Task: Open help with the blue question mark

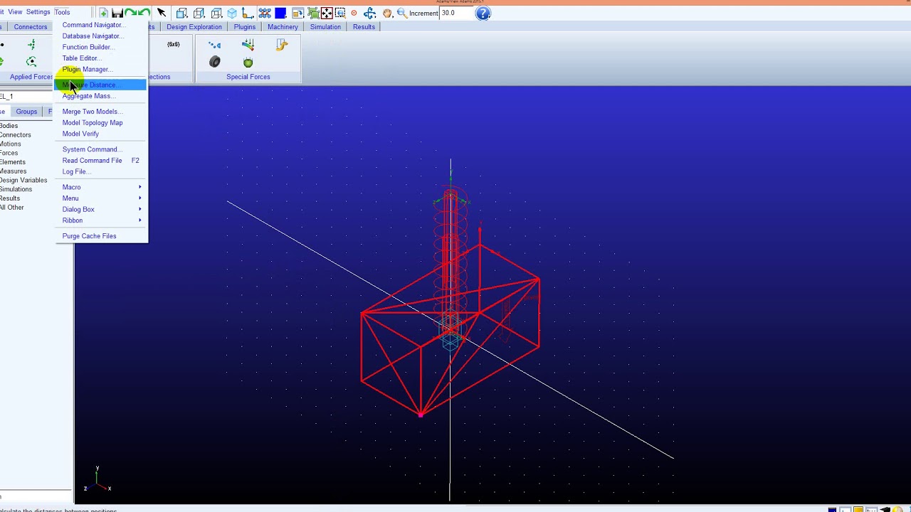Action: click(x=483, y=13)
